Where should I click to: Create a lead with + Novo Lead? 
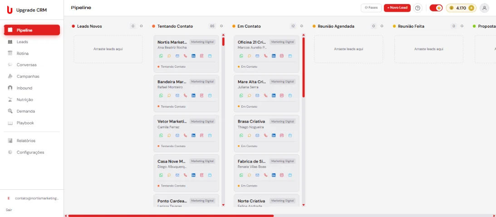point(398,8)
